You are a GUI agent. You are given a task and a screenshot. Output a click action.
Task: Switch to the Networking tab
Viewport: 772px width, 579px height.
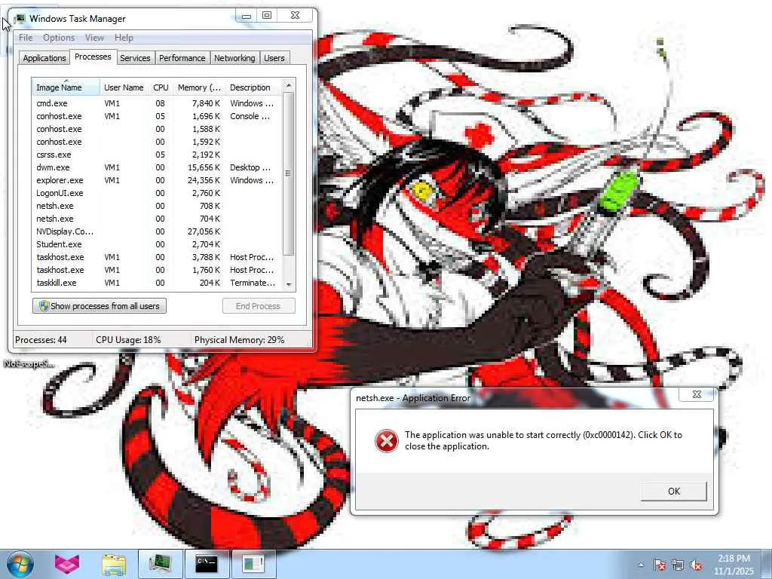[234, 58]
